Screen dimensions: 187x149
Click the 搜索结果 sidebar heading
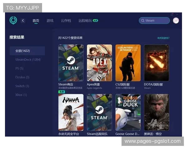17,37
